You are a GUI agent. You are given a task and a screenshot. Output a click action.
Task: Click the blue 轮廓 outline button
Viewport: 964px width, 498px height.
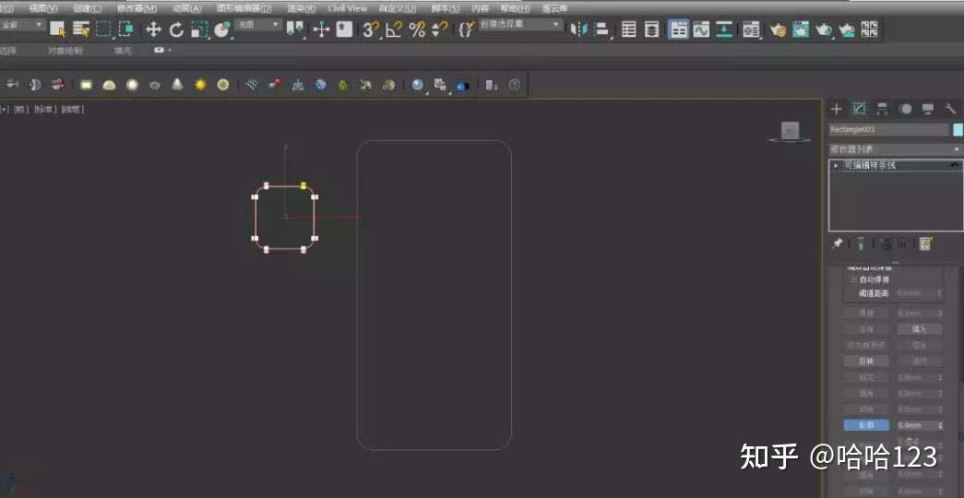[x=866, y=425]
